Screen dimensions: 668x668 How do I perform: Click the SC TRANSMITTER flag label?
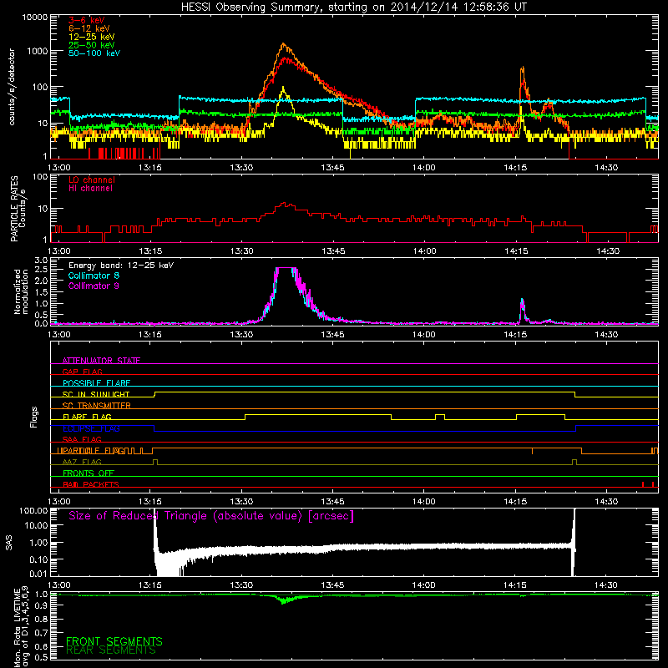click(97, 405)
